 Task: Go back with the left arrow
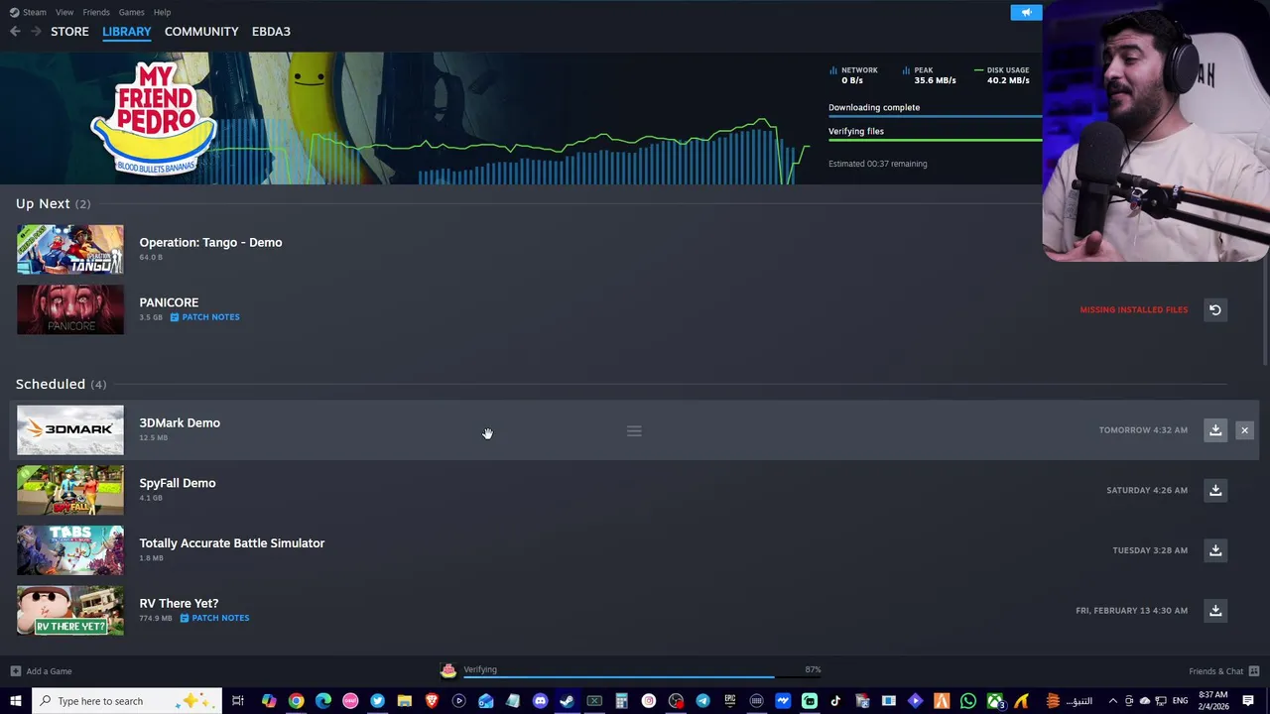tap(15, 32)
